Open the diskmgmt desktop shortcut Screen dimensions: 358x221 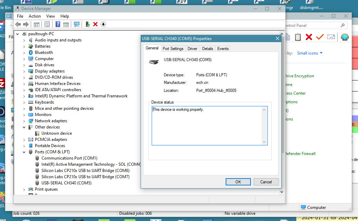(x=311, y=5)
